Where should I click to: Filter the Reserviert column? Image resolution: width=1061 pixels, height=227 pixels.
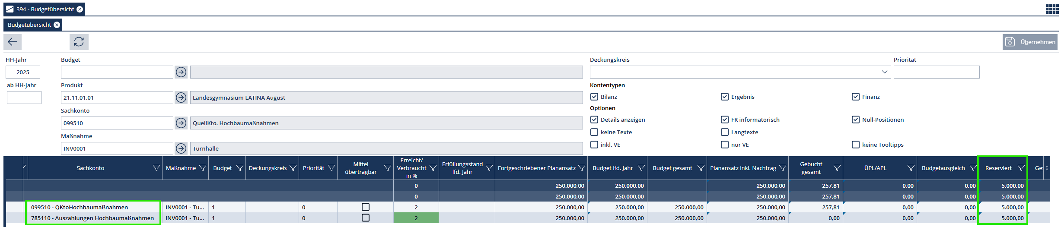tap(1021, 168)
